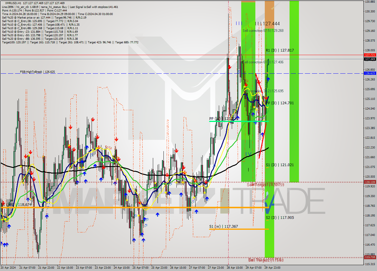This screenshot has width=377, height=271.
Task: Click the '28 Apr 15:00' time label
Action: pyautogui.click(x=235, y=268)
